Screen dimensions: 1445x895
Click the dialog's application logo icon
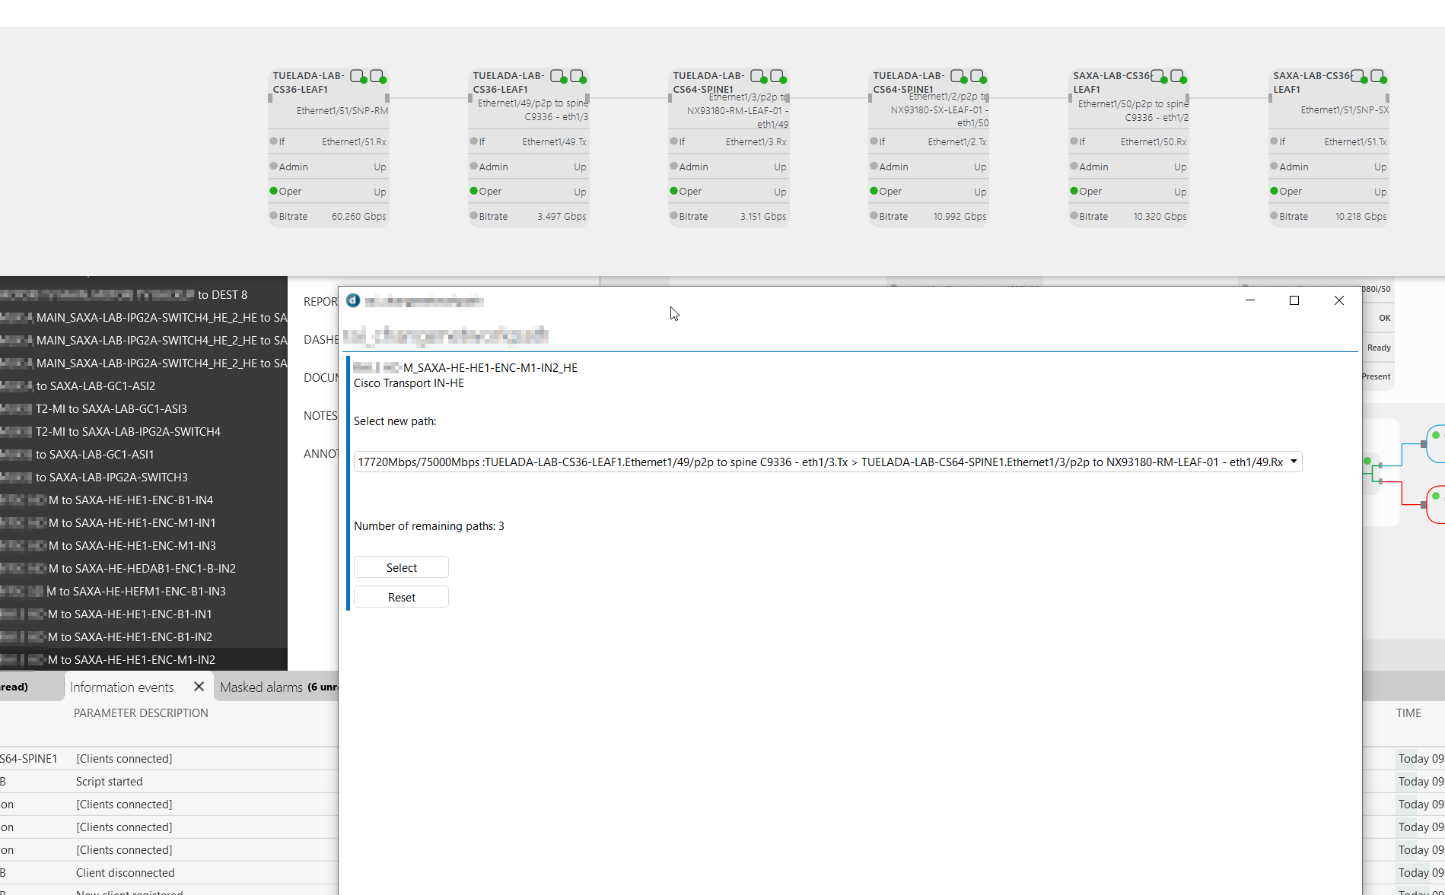[353, 300]
